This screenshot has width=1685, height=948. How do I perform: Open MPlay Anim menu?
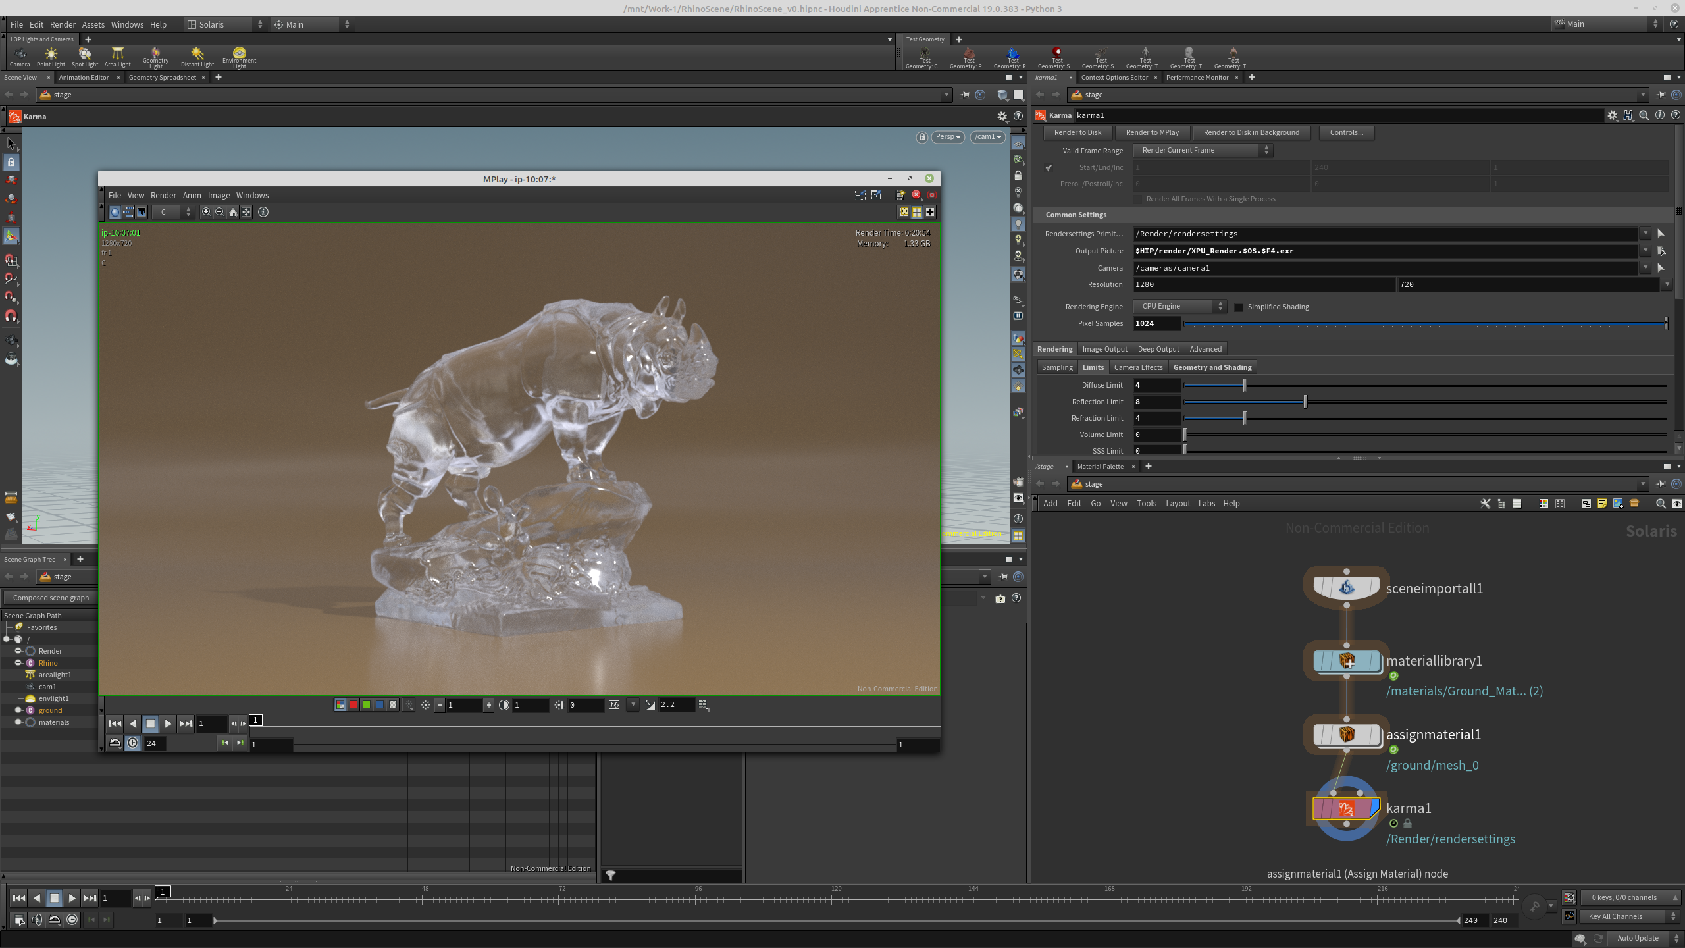click(192, 196)
